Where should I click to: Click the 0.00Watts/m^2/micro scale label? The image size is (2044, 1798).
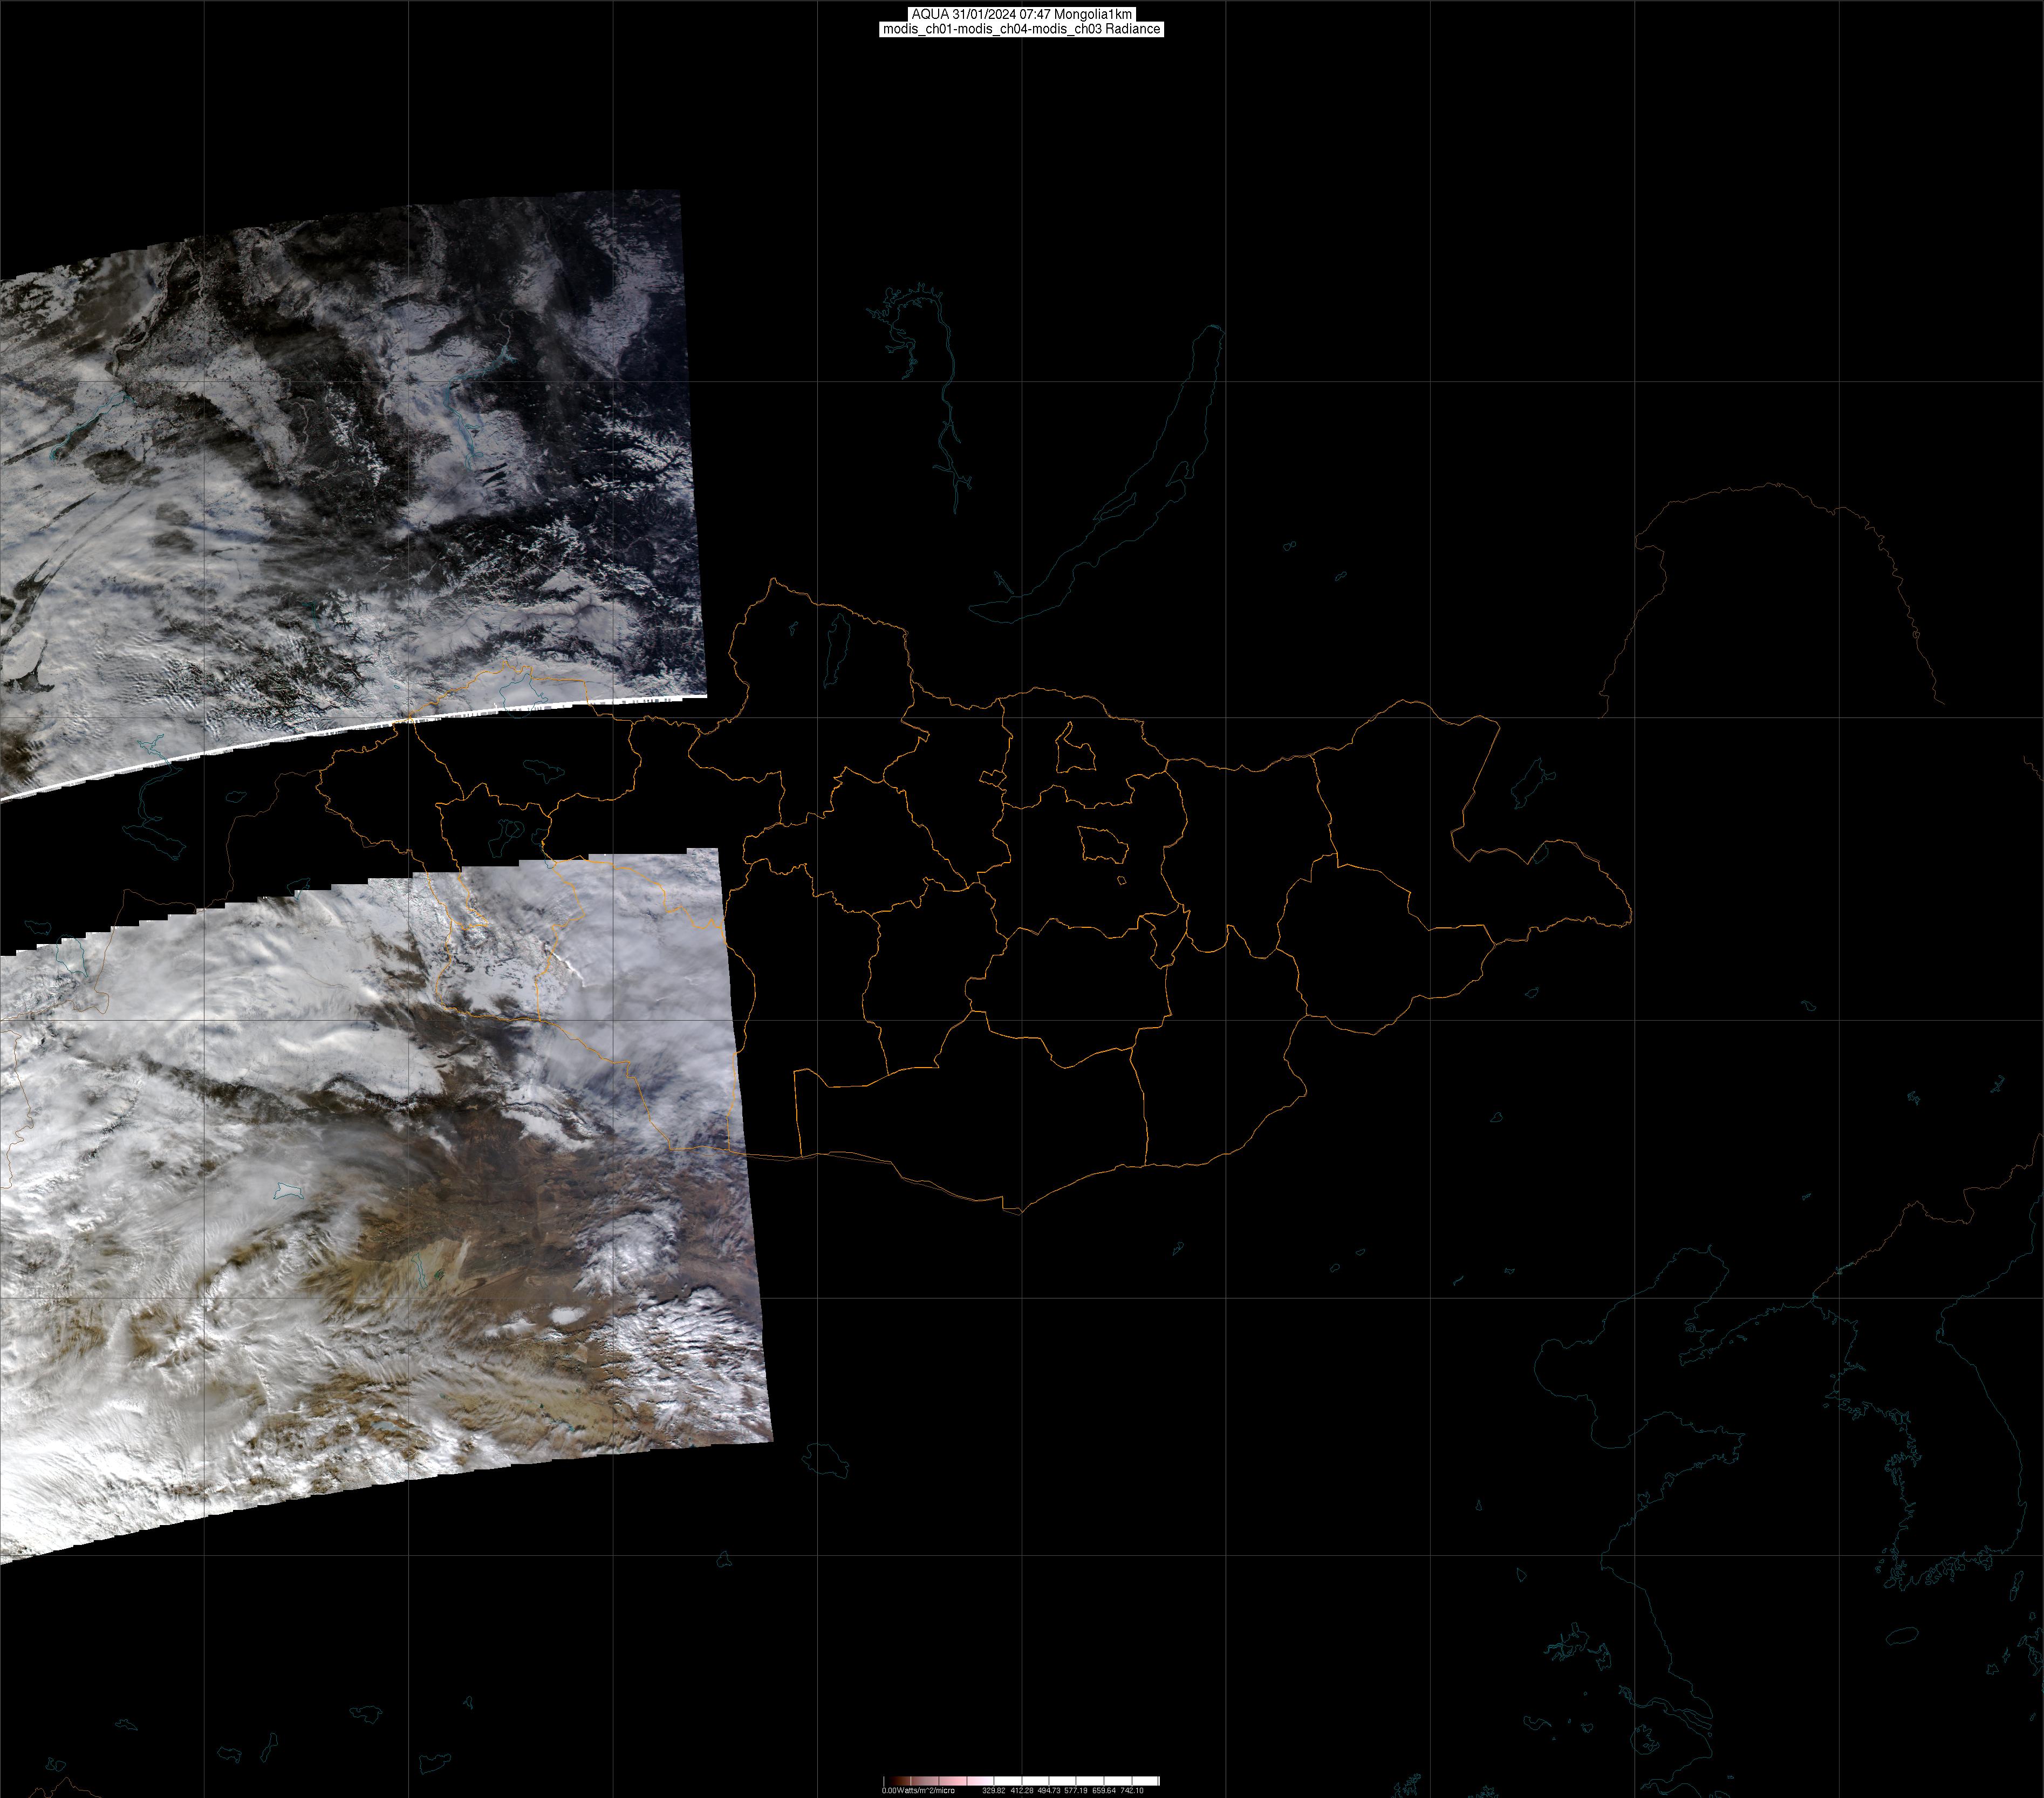(x=918, y=1791)
